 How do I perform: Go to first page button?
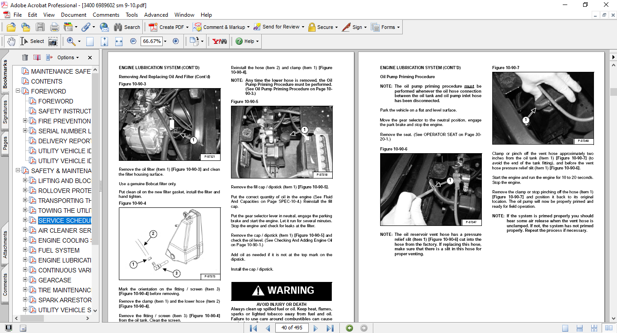253,328
